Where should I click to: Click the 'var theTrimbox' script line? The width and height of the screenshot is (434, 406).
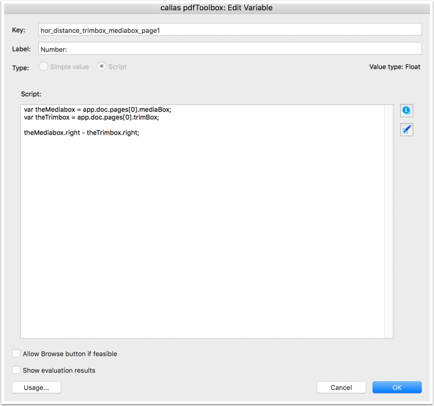pyautogui.click(x=92, y=117)
